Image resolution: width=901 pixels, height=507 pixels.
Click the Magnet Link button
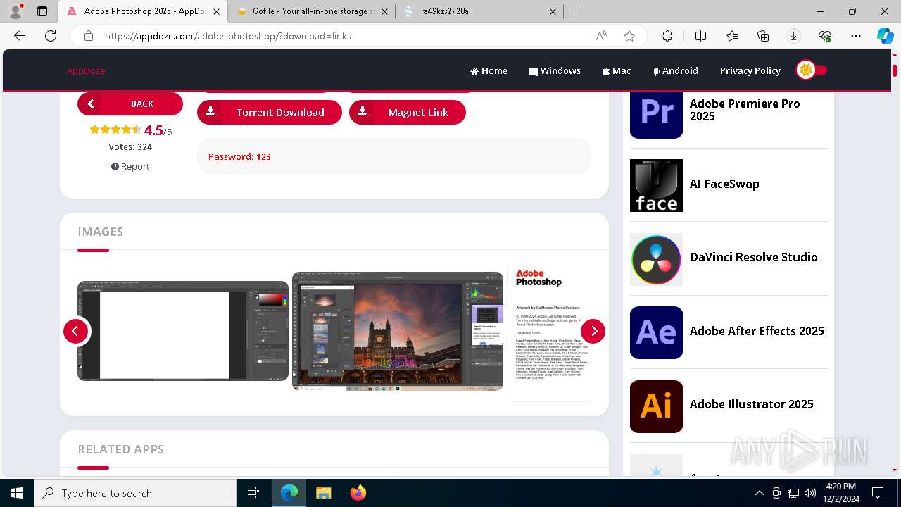click(408, 113)
